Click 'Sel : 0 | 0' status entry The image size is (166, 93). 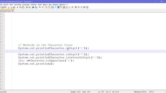click(115, 92)
